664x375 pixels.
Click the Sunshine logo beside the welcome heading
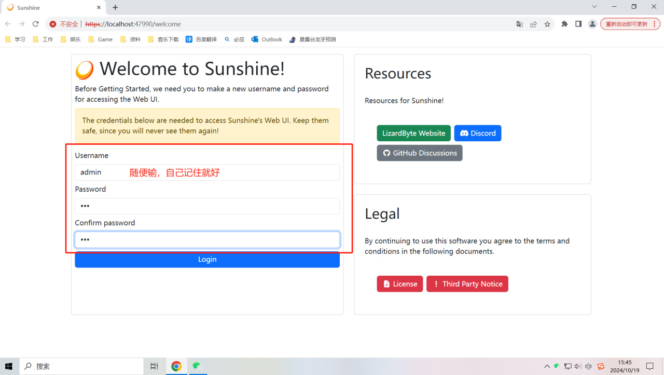[85, 70]
